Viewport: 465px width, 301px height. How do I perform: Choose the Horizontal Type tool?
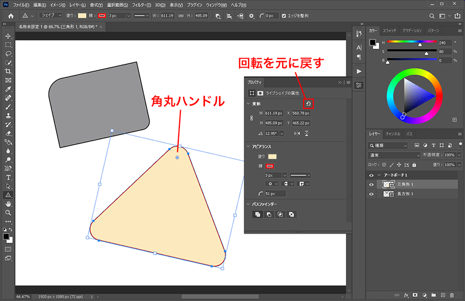coord(8,177)
